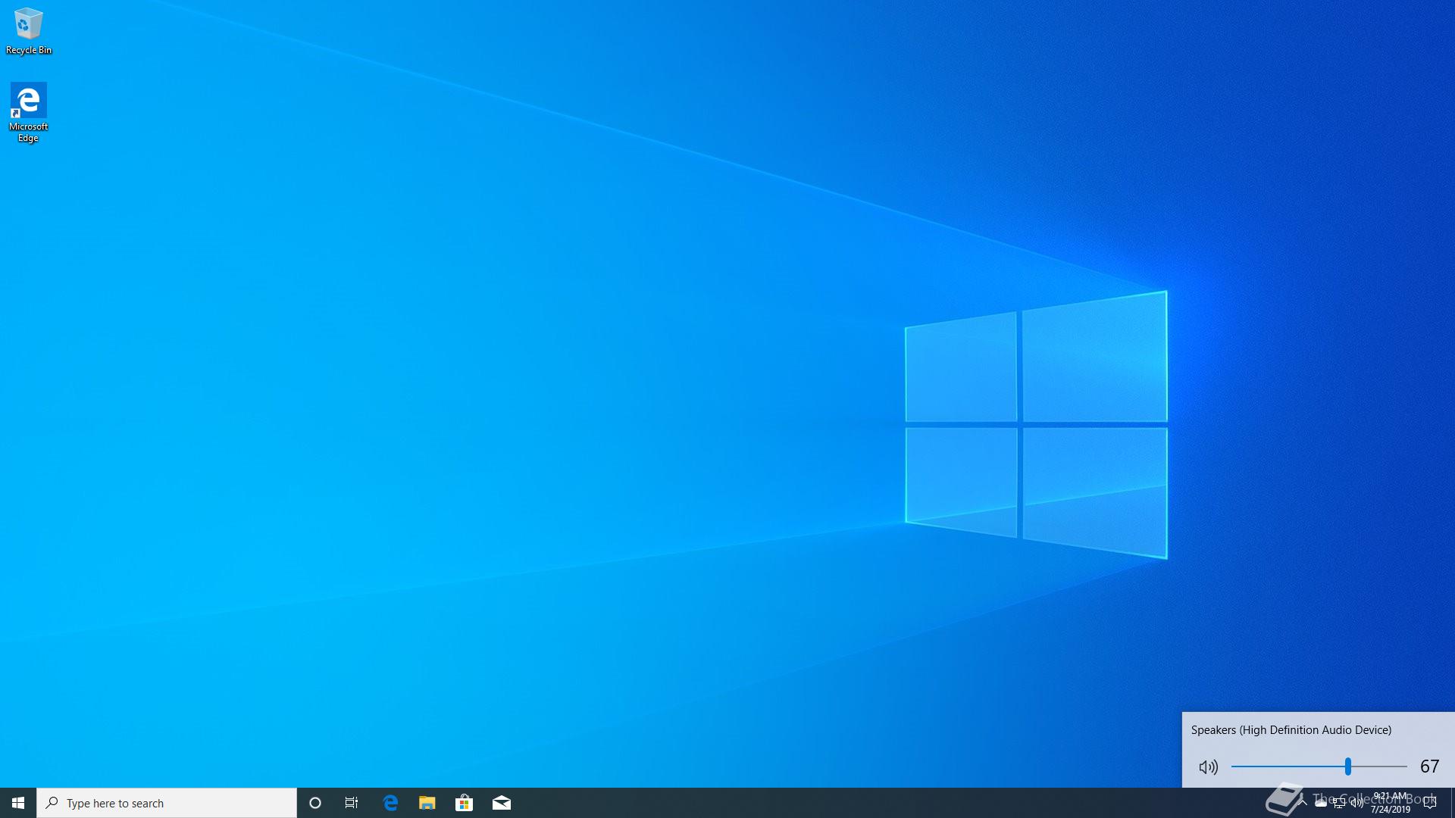Viewport: 1455px width, 818px height.
Task: Mute speakers using the flyout speaker icon
Action: point(1209,766)
